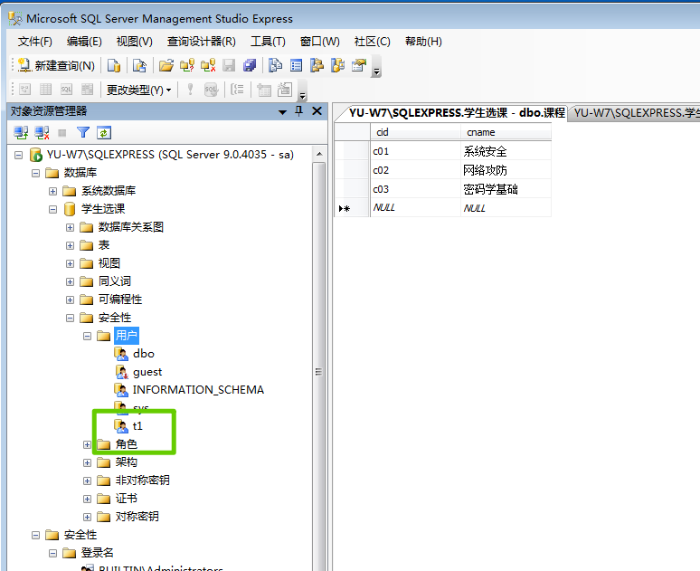Viewport: 700px width, 571px height.
Task: Click the Add Table icon
Action: point(264,90)
